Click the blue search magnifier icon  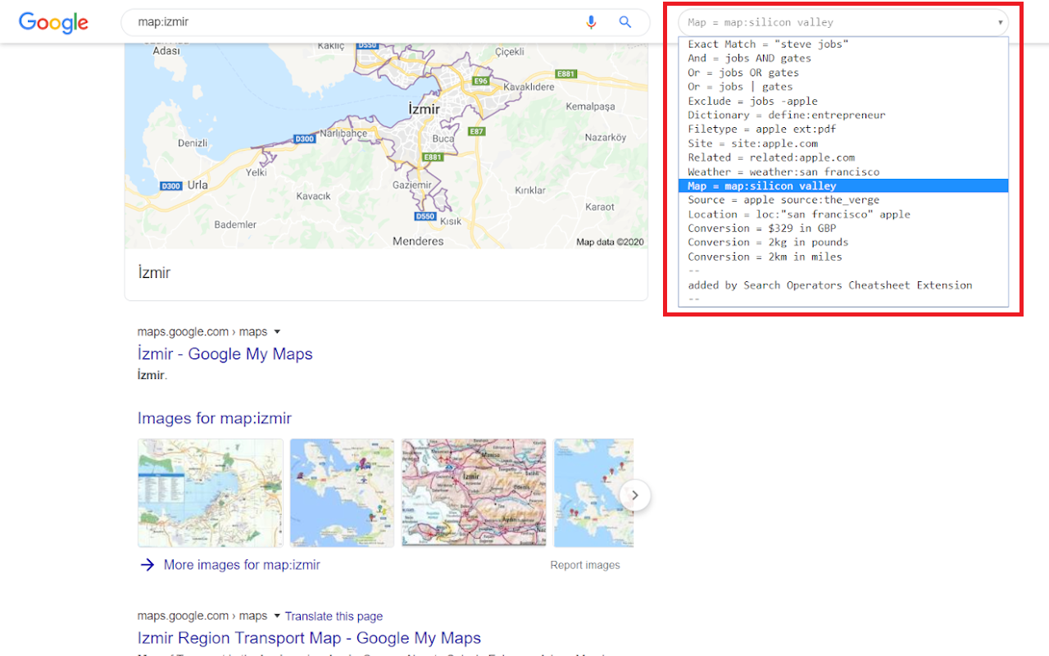pos(625,22)
